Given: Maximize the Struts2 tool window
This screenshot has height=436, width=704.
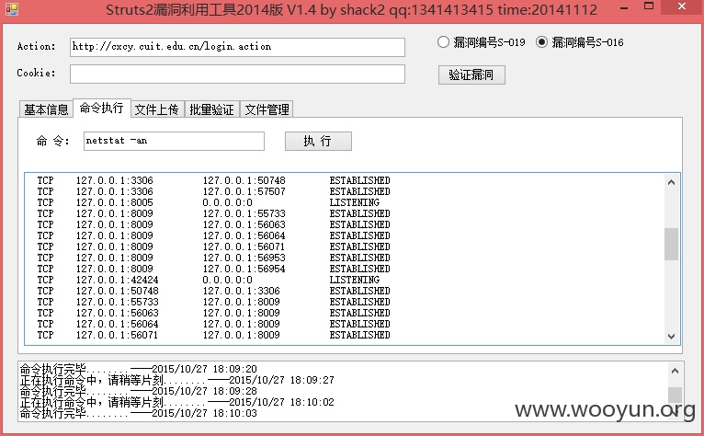Looking at the screenshot, I should (x=648, y=6).
